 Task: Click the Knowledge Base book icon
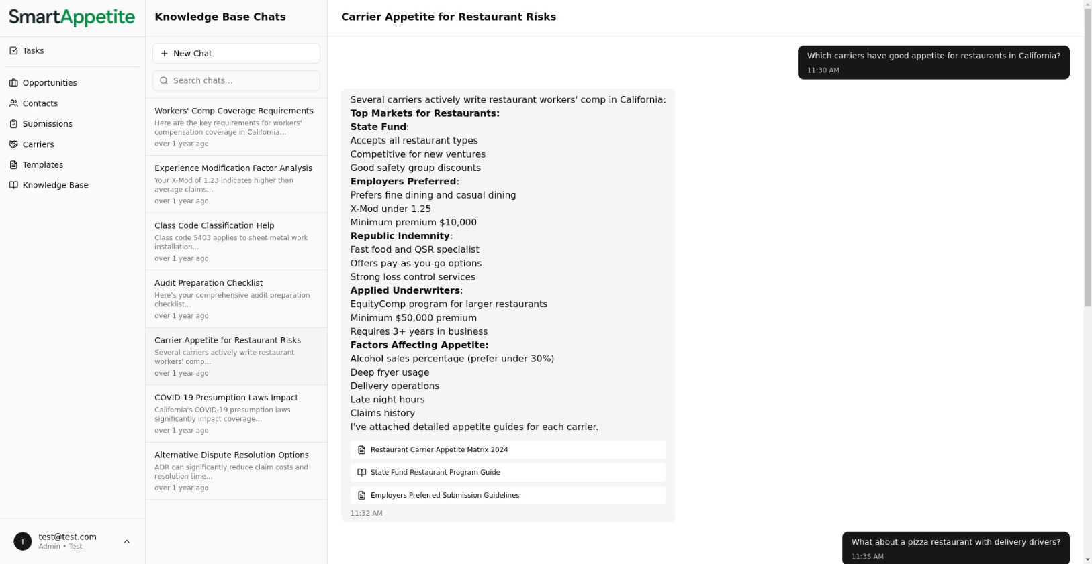pos(13,185)
